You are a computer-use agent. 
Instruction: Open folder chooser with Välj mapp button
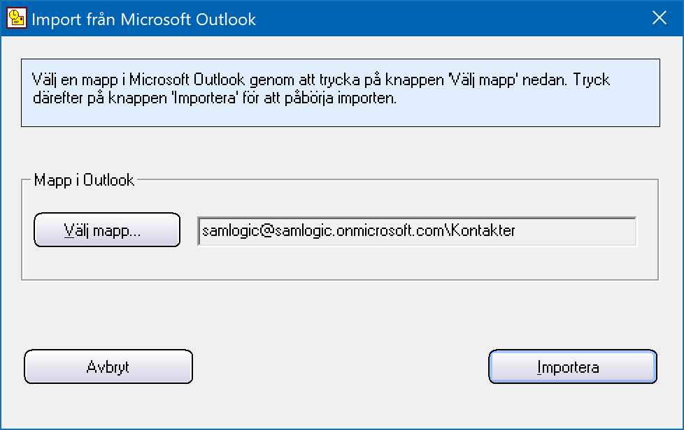point(107,230)
